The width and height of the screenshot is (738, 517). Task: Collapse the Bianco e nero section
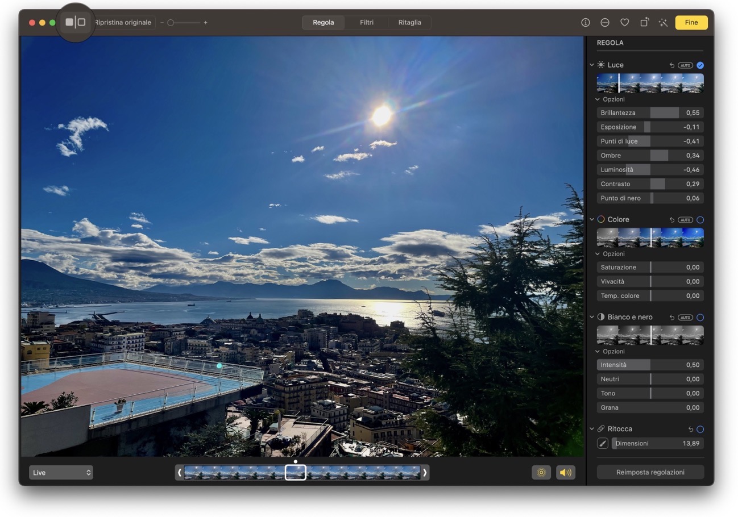[x=591, y=317]
